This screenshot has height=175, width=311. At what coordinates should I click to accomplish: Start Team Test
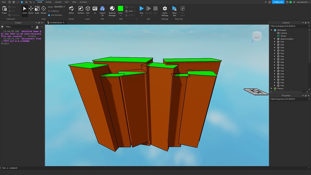tap(174, 11)
